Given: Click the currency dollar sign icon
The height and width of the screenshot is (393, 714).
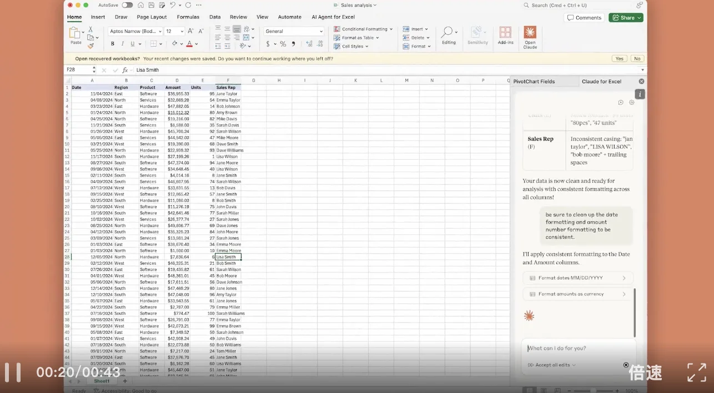Looking at the screenshot, I should (x=268, y=44).
